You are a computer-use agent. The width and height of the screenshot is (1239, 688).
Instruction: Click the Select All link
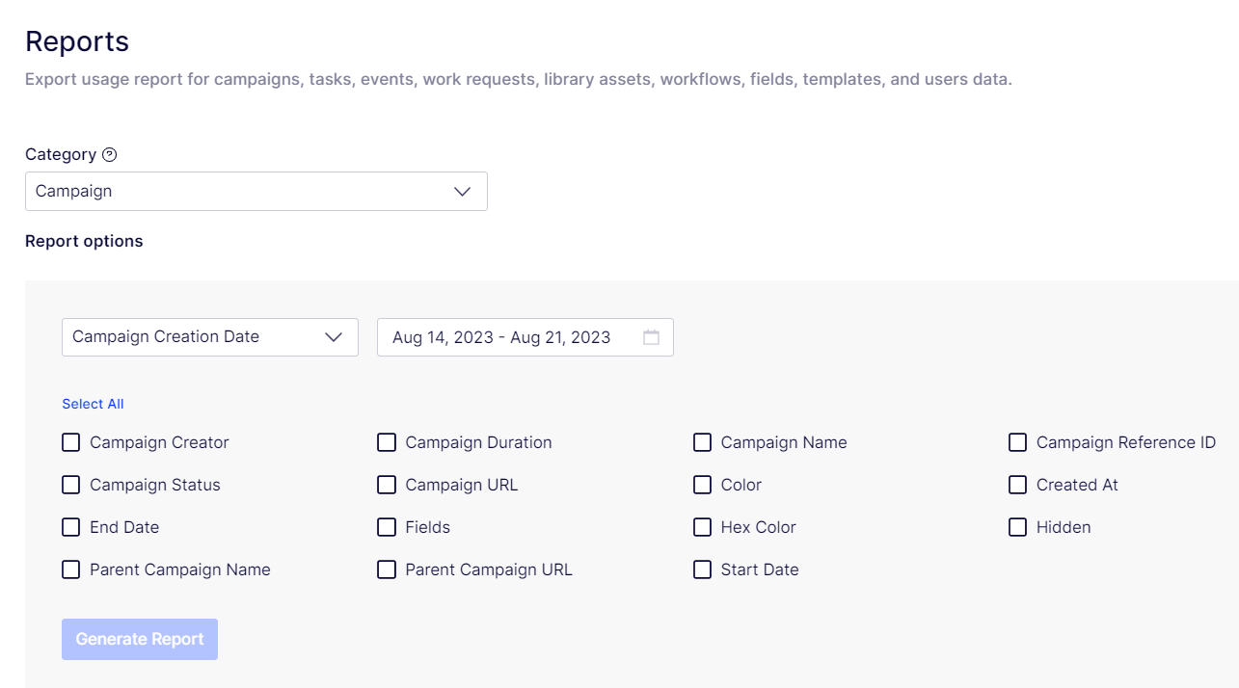coord(93,404)
